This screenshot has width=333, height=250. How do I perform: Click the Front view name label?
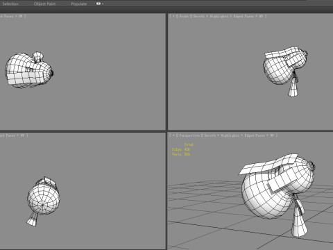click(x=184, y=16)
